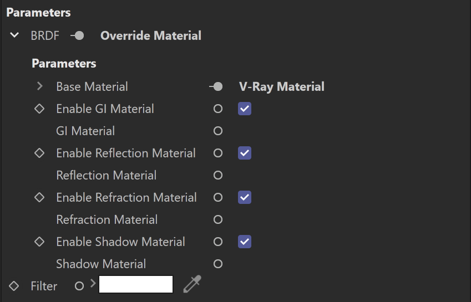Click keyframe diamond beside Enable Shadow Material
471x302 pixels.
[x=39, y=242]
